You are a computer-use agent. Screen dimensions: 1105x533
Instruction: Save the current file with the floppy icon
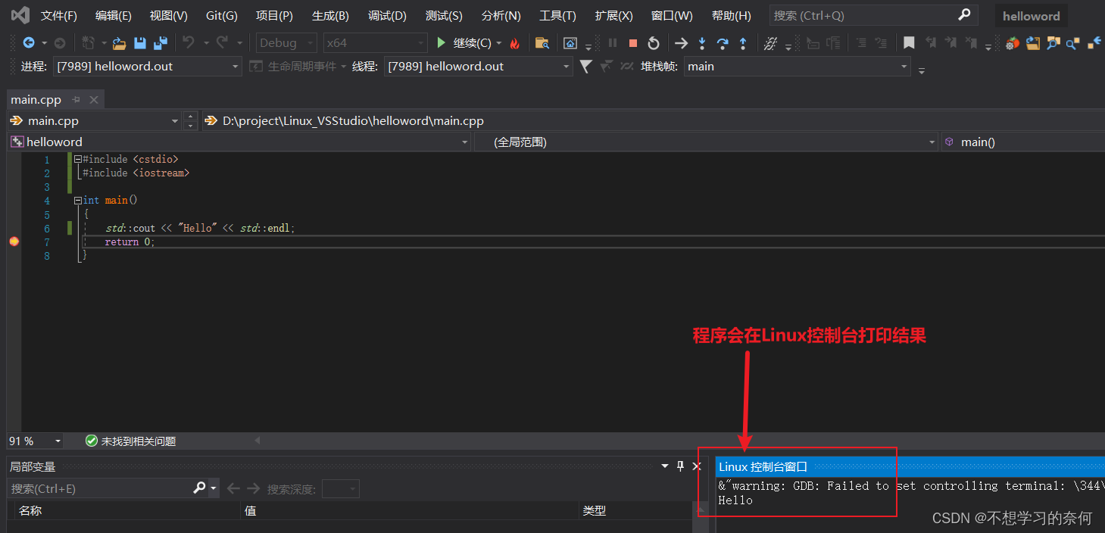pos(140,43)
